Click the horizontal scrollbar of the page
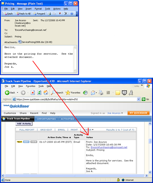The image size is (153, 183). pyautogui.click(x=75, y=176)
